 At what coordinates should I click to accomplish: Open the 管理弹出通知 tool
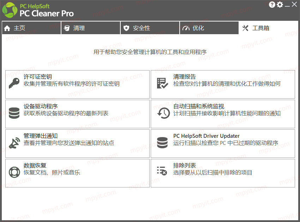click(x=78, y=144)
